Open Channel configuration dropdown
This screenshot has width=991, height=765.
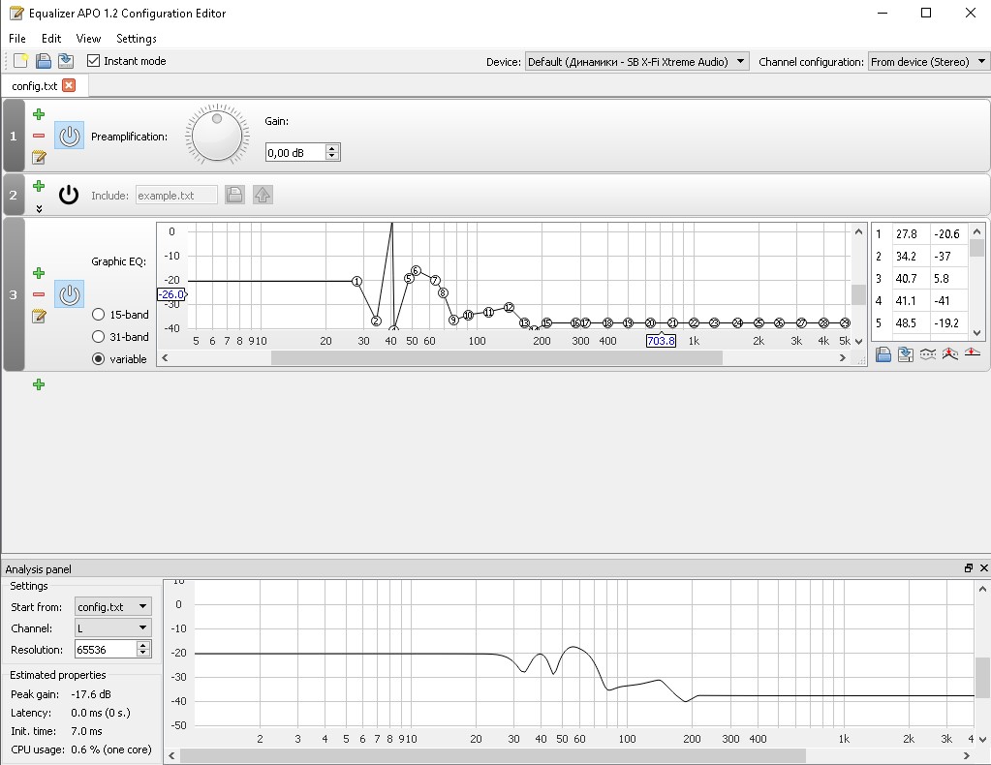click(929, 61)
